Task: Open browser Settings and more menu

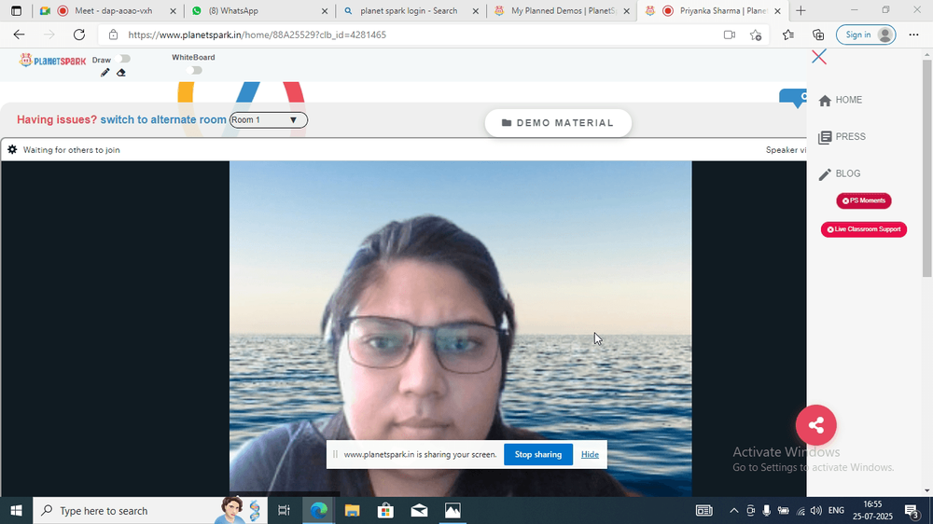Action: coord(914,34)
